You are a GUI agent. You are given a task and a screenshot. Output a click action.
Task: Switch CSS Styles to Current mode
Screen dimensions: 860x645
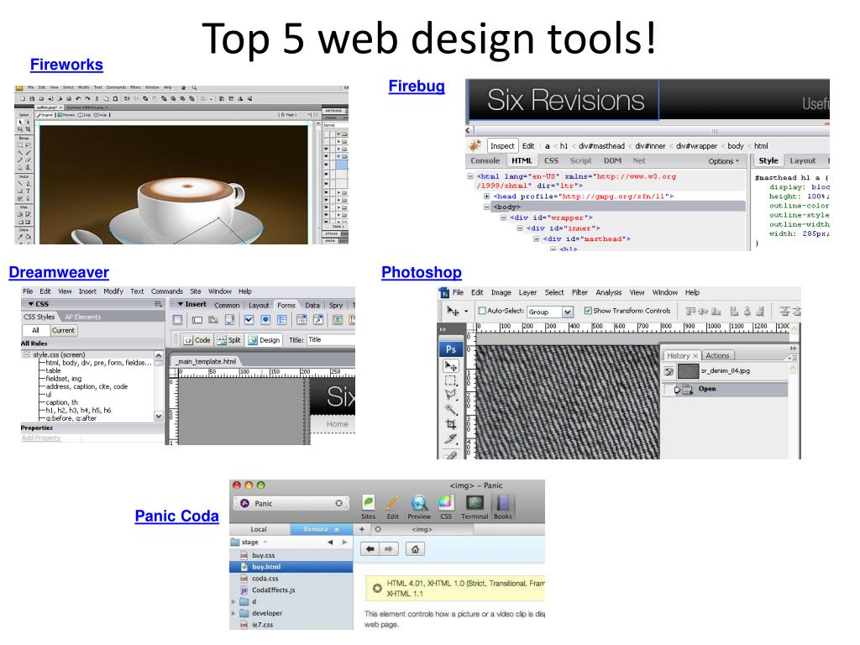[64, 331]
